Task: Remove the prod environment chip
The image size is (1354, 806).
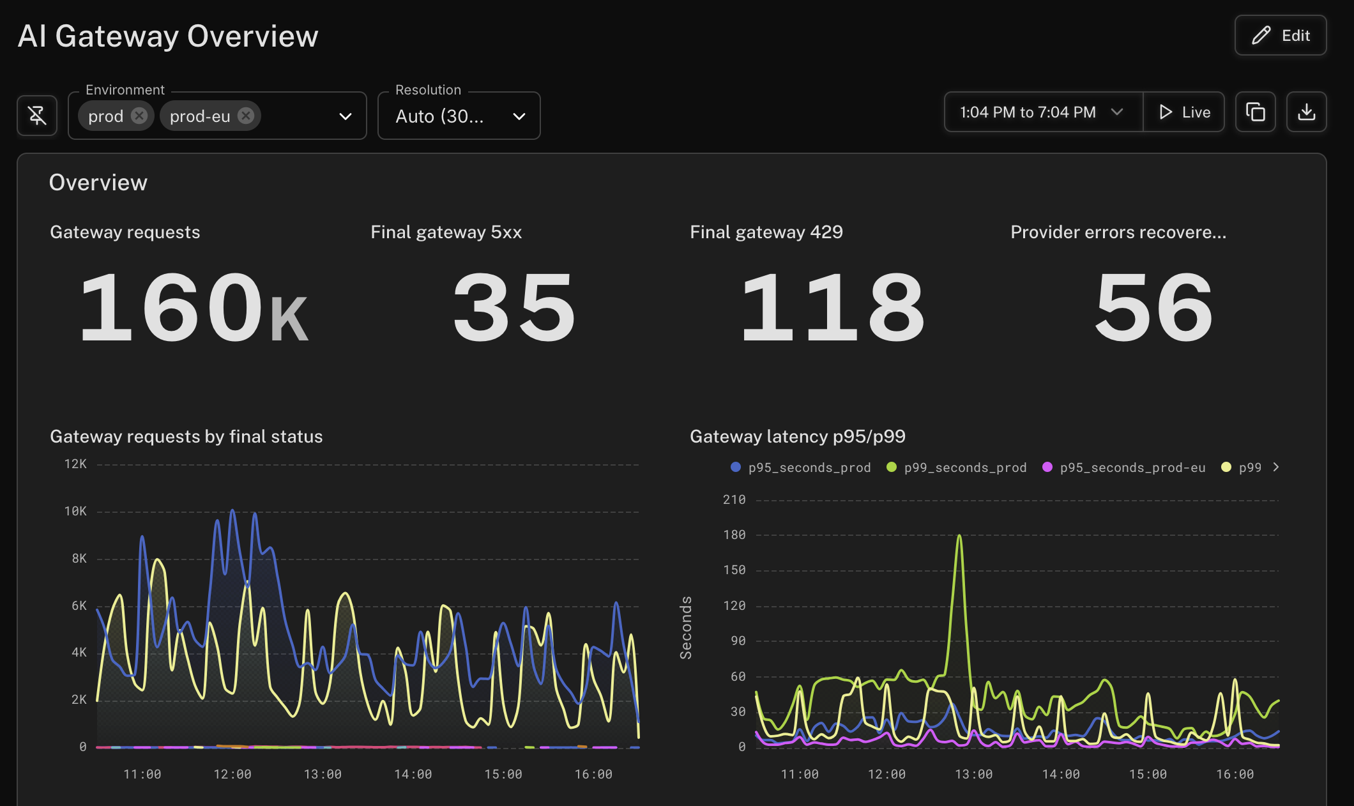Action: tap(139, 116)
